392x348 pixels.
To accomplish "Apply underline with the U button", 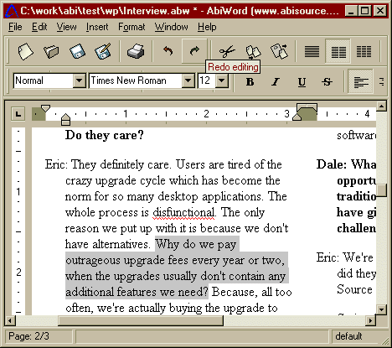I will (x=302, y=82).
